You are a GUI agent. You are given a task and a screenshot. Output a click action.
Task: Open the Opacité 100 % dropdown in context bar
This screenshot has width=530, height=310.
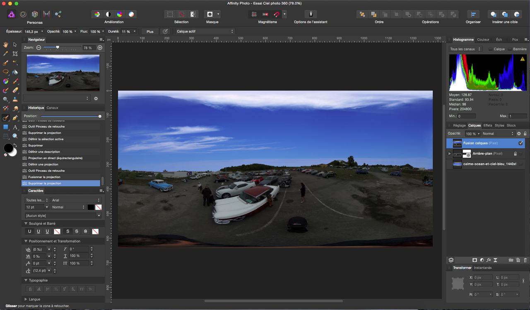pyautogui.click(x=75, y=31)
